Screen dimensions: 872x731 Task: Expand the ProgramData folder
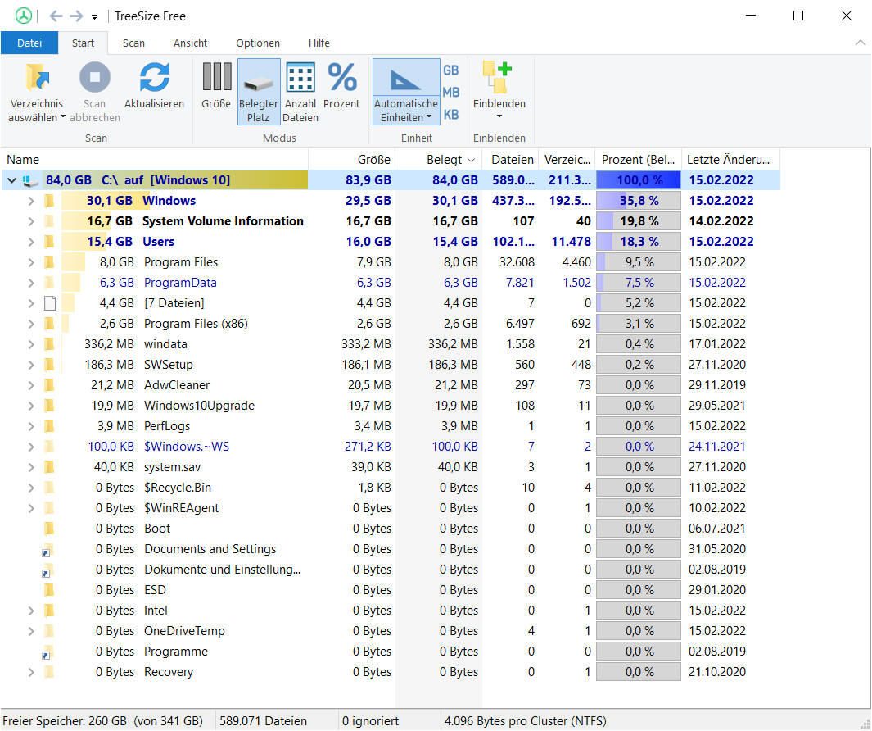31,283
